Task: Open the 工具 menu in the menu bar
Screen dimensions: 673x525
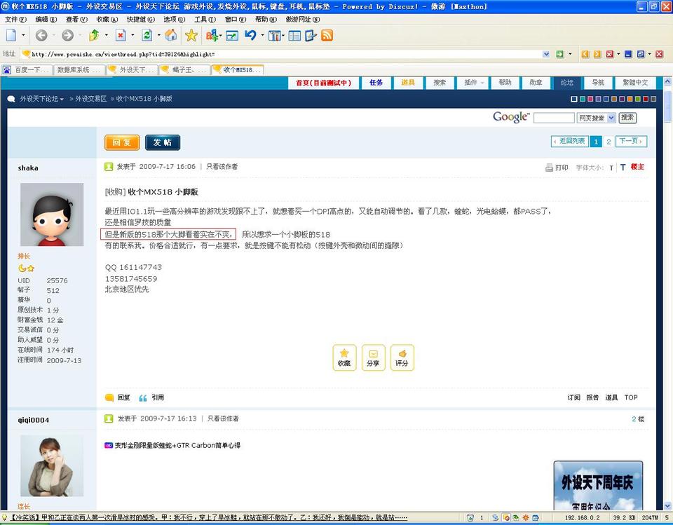Action: [x=205, y=20]
